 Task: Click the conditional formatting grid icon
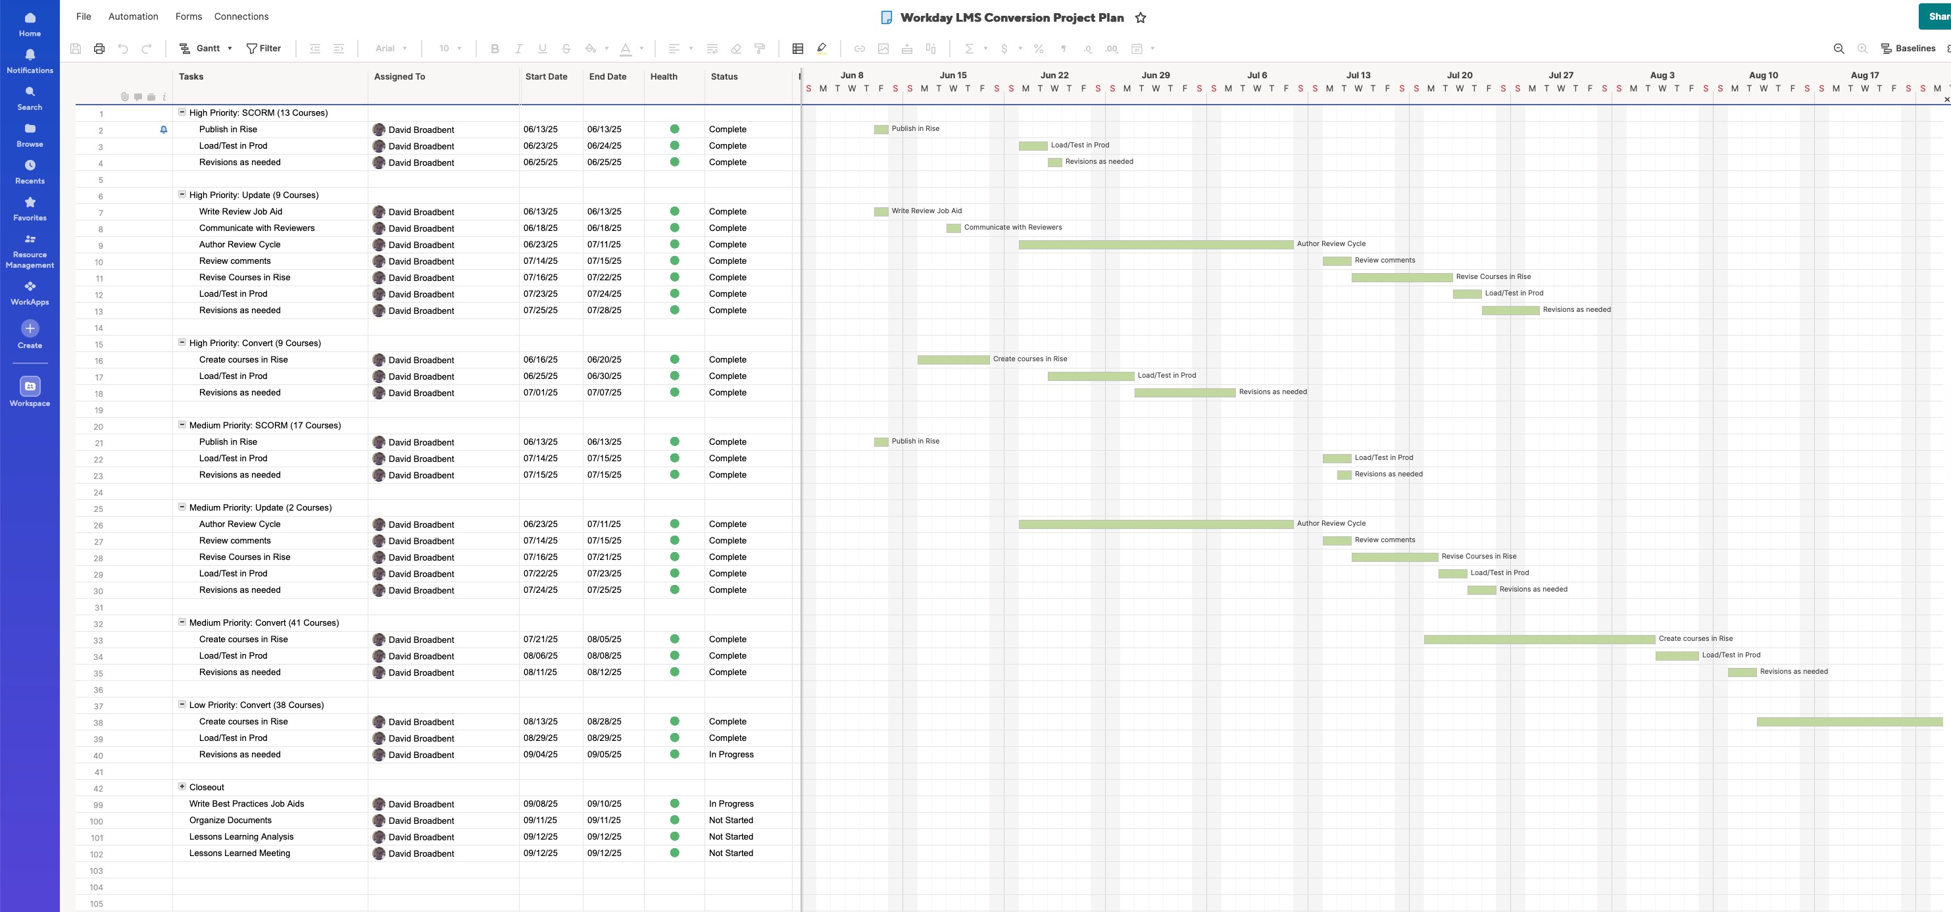[x=797, y=49]
